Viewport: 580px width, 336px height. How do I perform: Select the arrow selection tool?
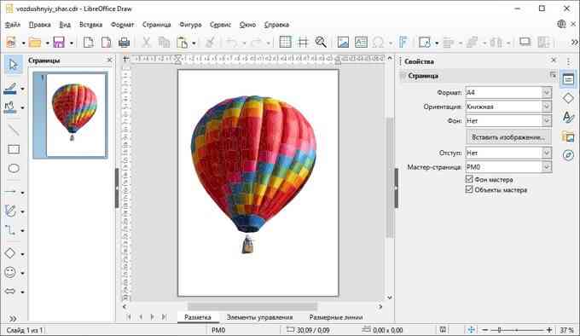[14, 65]
